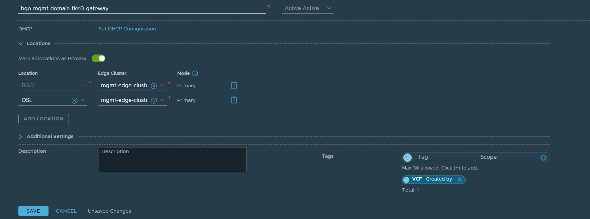This screenshot has width=590, height=219.
Task: Click the Mode info icon
Action: 195,73
